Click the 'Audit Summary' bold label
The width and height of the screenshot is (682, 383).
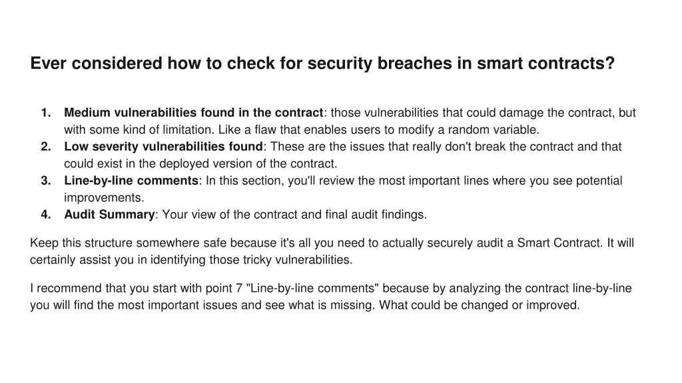(x=109, y=215)
